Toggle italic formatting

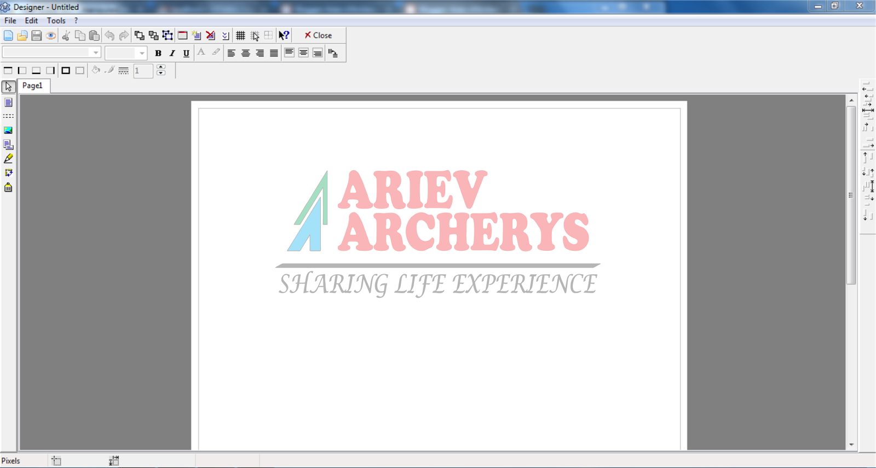pyautogui.click(x=172, y=53)
